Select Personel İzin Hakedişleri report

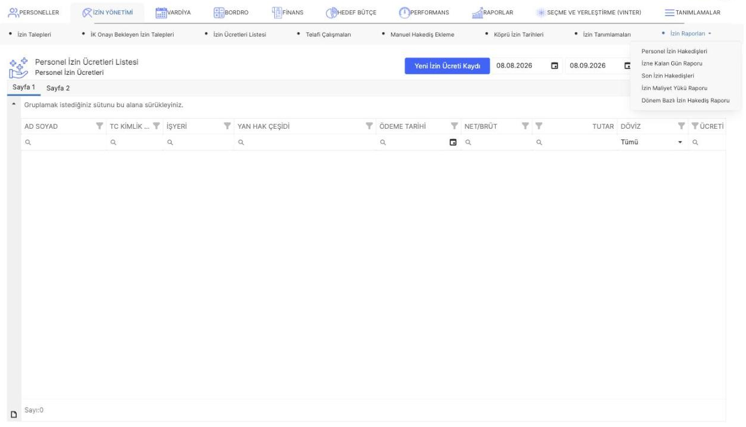(674, 51)
